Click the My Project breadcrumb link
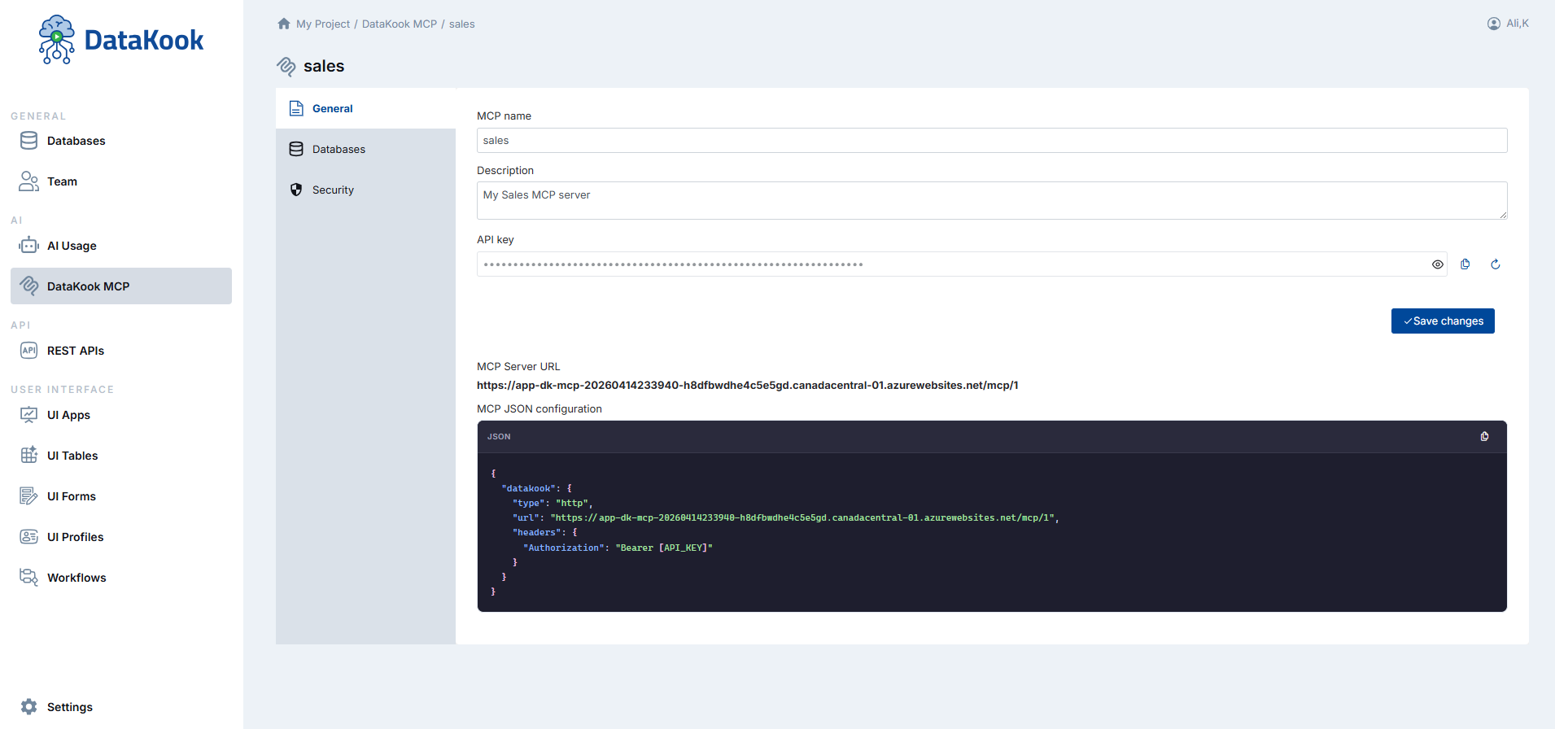This screenshot has height=729, width=1555. 323,24
